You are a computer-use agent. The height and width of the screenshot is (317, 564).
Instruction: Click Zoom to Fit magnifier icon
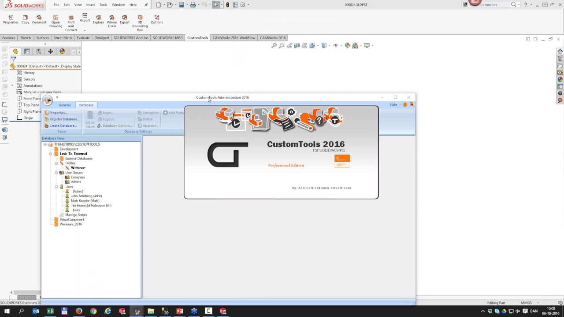[274, 45]
